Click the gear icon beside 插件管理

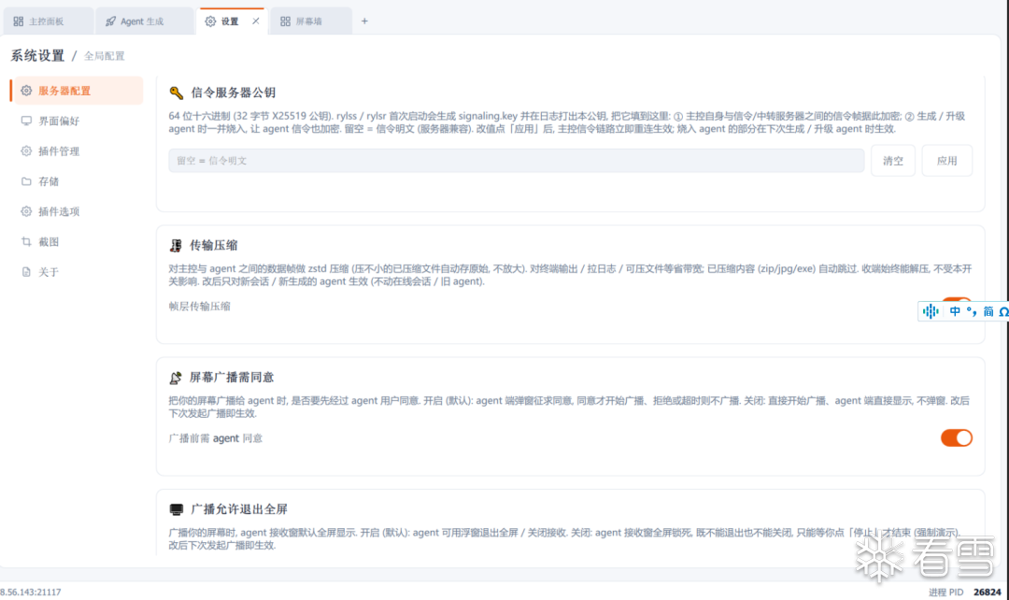(x=26, y=151)
